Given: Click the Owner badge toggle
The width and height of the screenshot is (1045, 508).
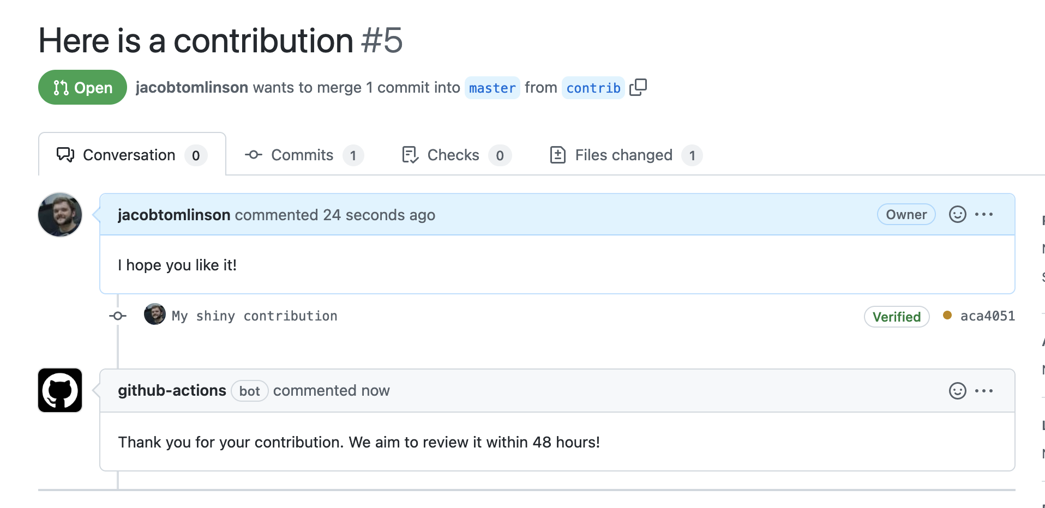Looking at the screenshot, I should click(906, 214).
